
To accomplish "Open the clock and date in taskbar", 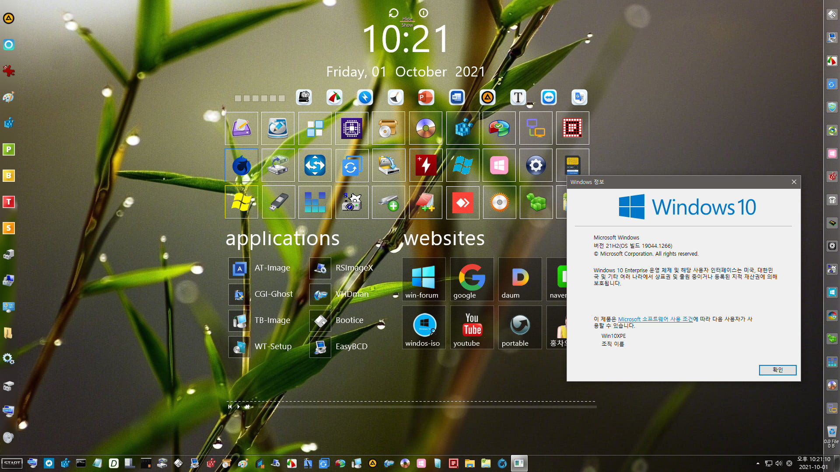I will [x=814, y=463].
